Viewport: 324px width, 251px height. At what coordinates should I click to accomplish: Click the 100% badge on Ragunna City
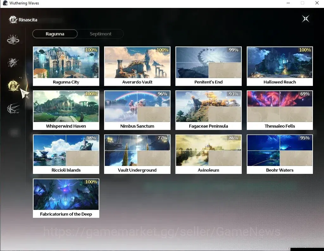(x=91, y=50)
